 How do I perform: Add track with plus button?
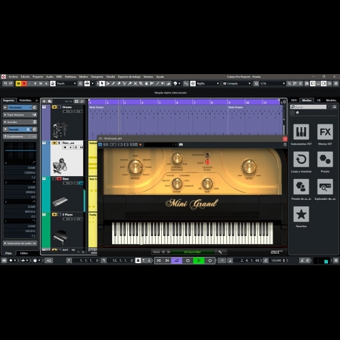[x=44, y=101]
